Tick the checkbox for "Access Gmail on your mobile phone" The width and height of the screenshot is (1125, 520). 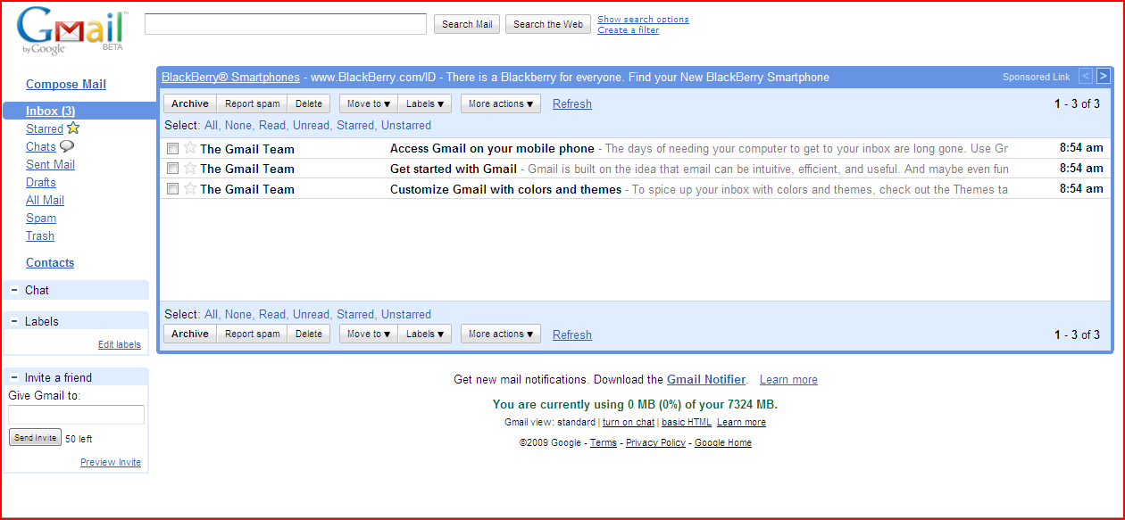[x=172, y=148]
